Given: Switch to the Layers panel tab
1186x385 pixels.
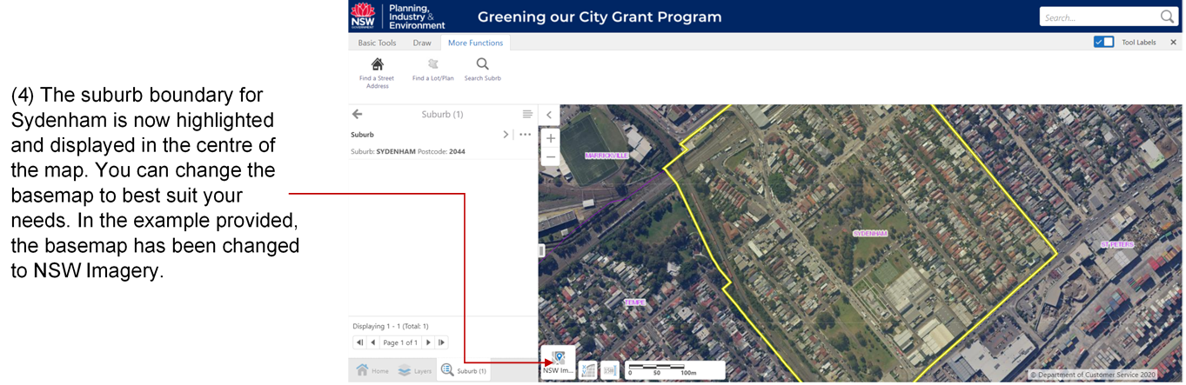Looking at the screenshot, I should (415, 370).
